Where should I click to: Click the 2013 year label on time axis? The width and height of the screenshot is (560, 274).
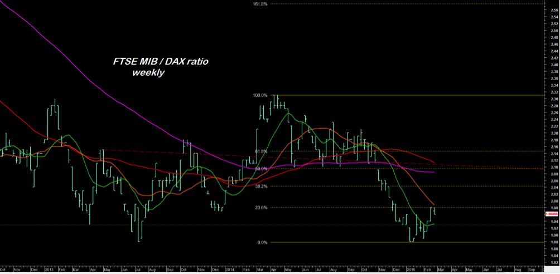click(x=49, y=270)
